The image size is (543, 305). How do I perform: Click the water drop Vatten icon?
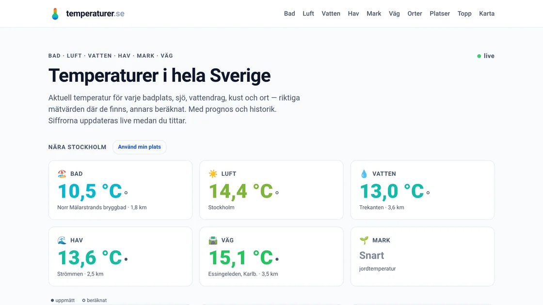point(364,174)
